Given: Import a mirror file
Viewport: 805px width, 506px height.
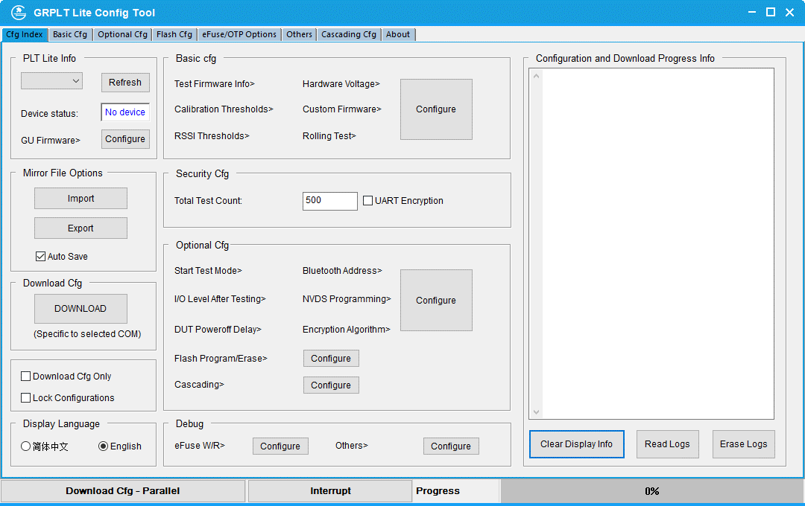Looking at the screenshot, I should [x=80, y=198].
